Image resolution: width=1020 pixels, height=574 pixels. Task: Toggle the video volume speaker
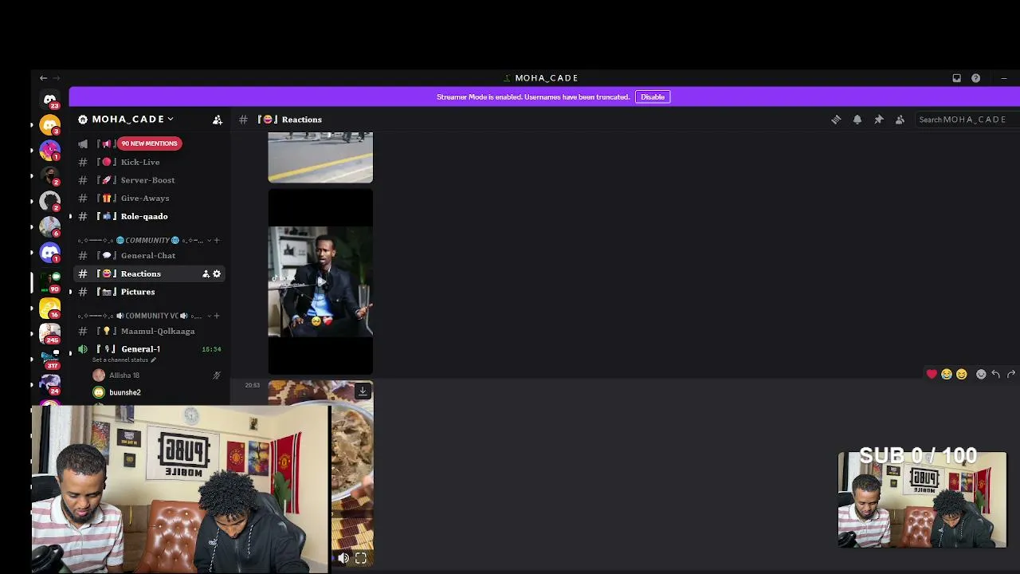tap(343, 558)
